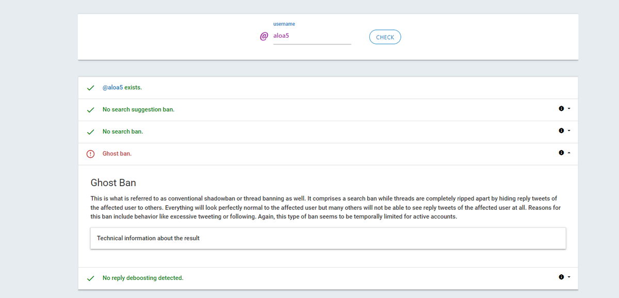Click checkmark icon beside 'No search suggestion ban'
The image size is (619, 298).
(x=91, y=110)
